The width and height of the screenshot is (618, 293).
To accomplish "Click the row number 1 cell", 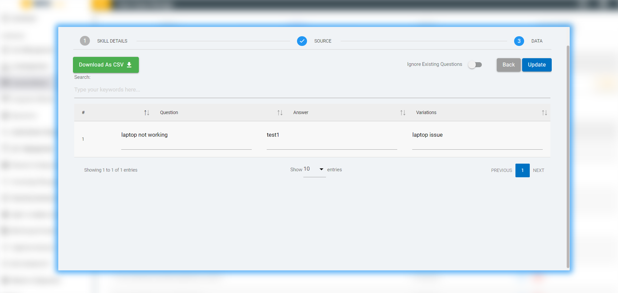I will pyautogui.click(x=83, y=139).
